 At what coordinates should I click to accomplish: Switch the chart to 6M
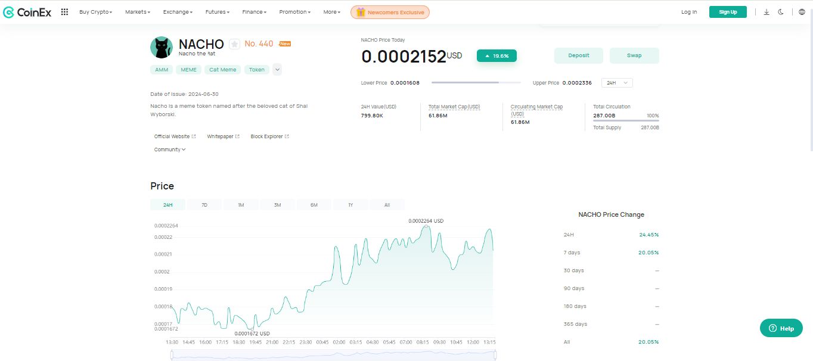(x=314, y=205)
